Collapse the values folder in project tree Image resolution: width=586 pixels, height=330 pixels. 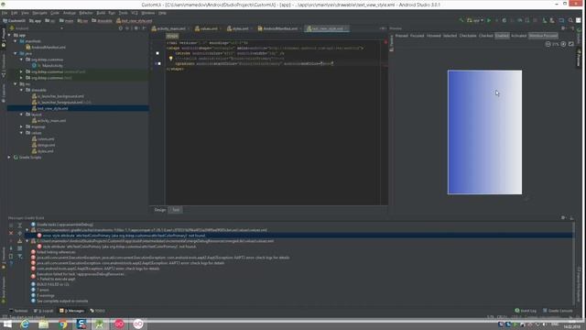(x=21, y=133)
